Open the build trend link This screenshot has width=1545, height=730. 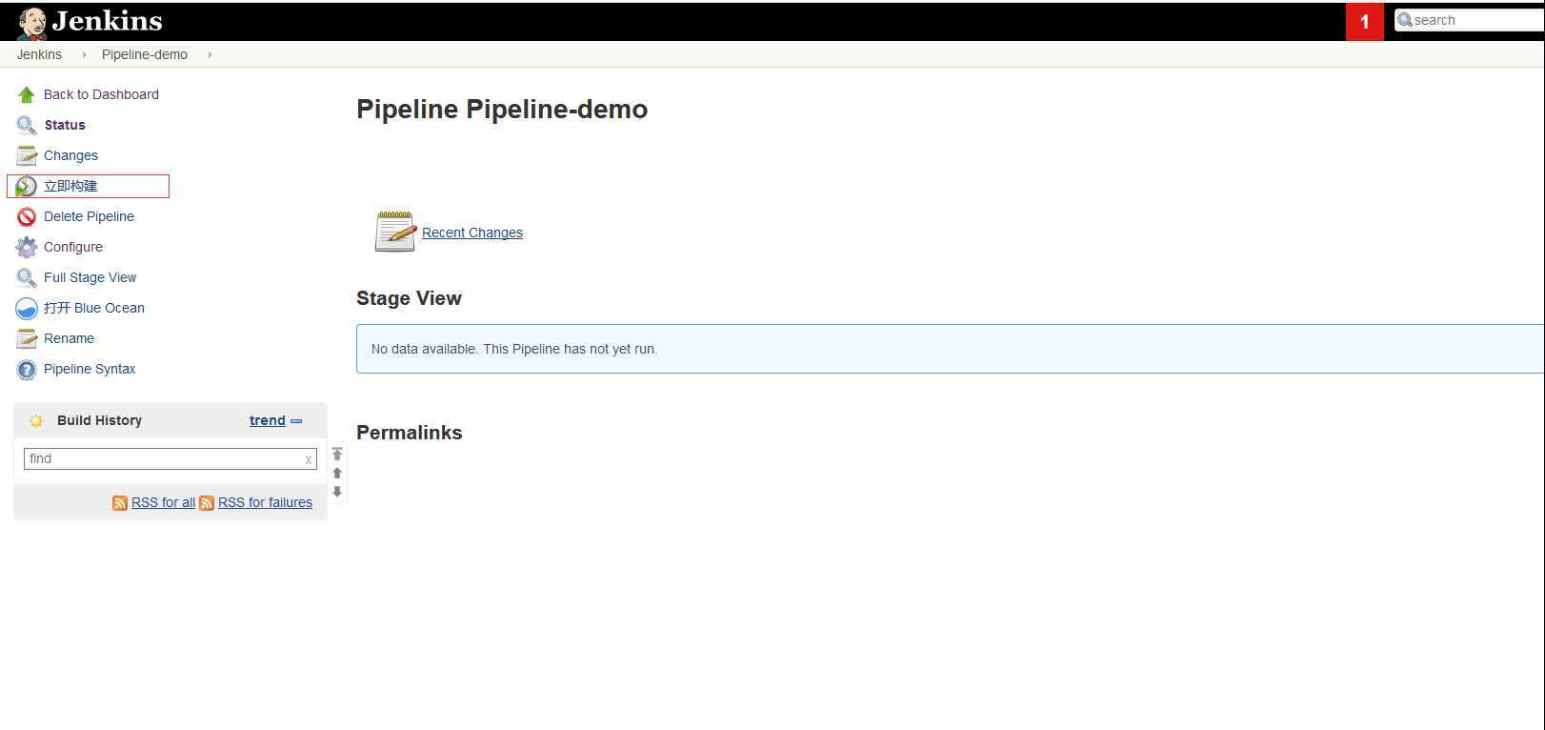pyautogui.click(x=268, y=420)
